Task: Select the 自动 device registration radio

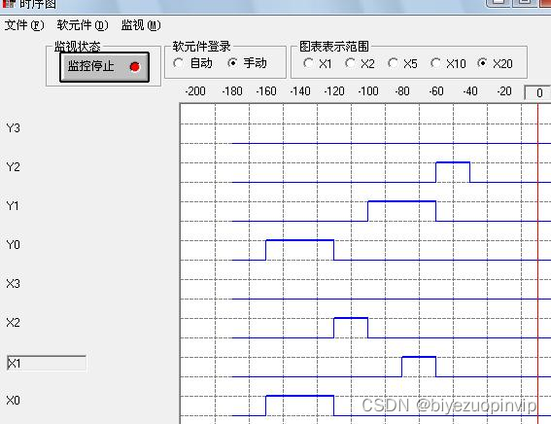Action: [178, 63]
